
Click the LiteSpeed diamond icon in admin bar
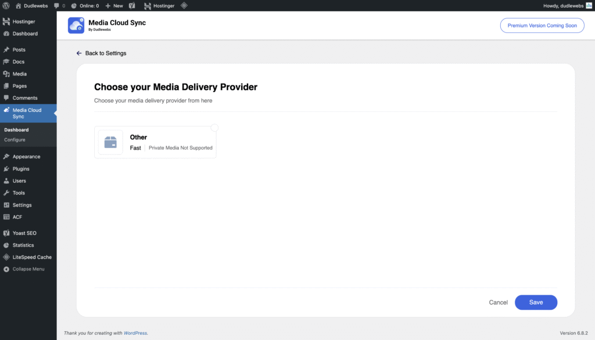pyautogui.click(x=184, y=6)
